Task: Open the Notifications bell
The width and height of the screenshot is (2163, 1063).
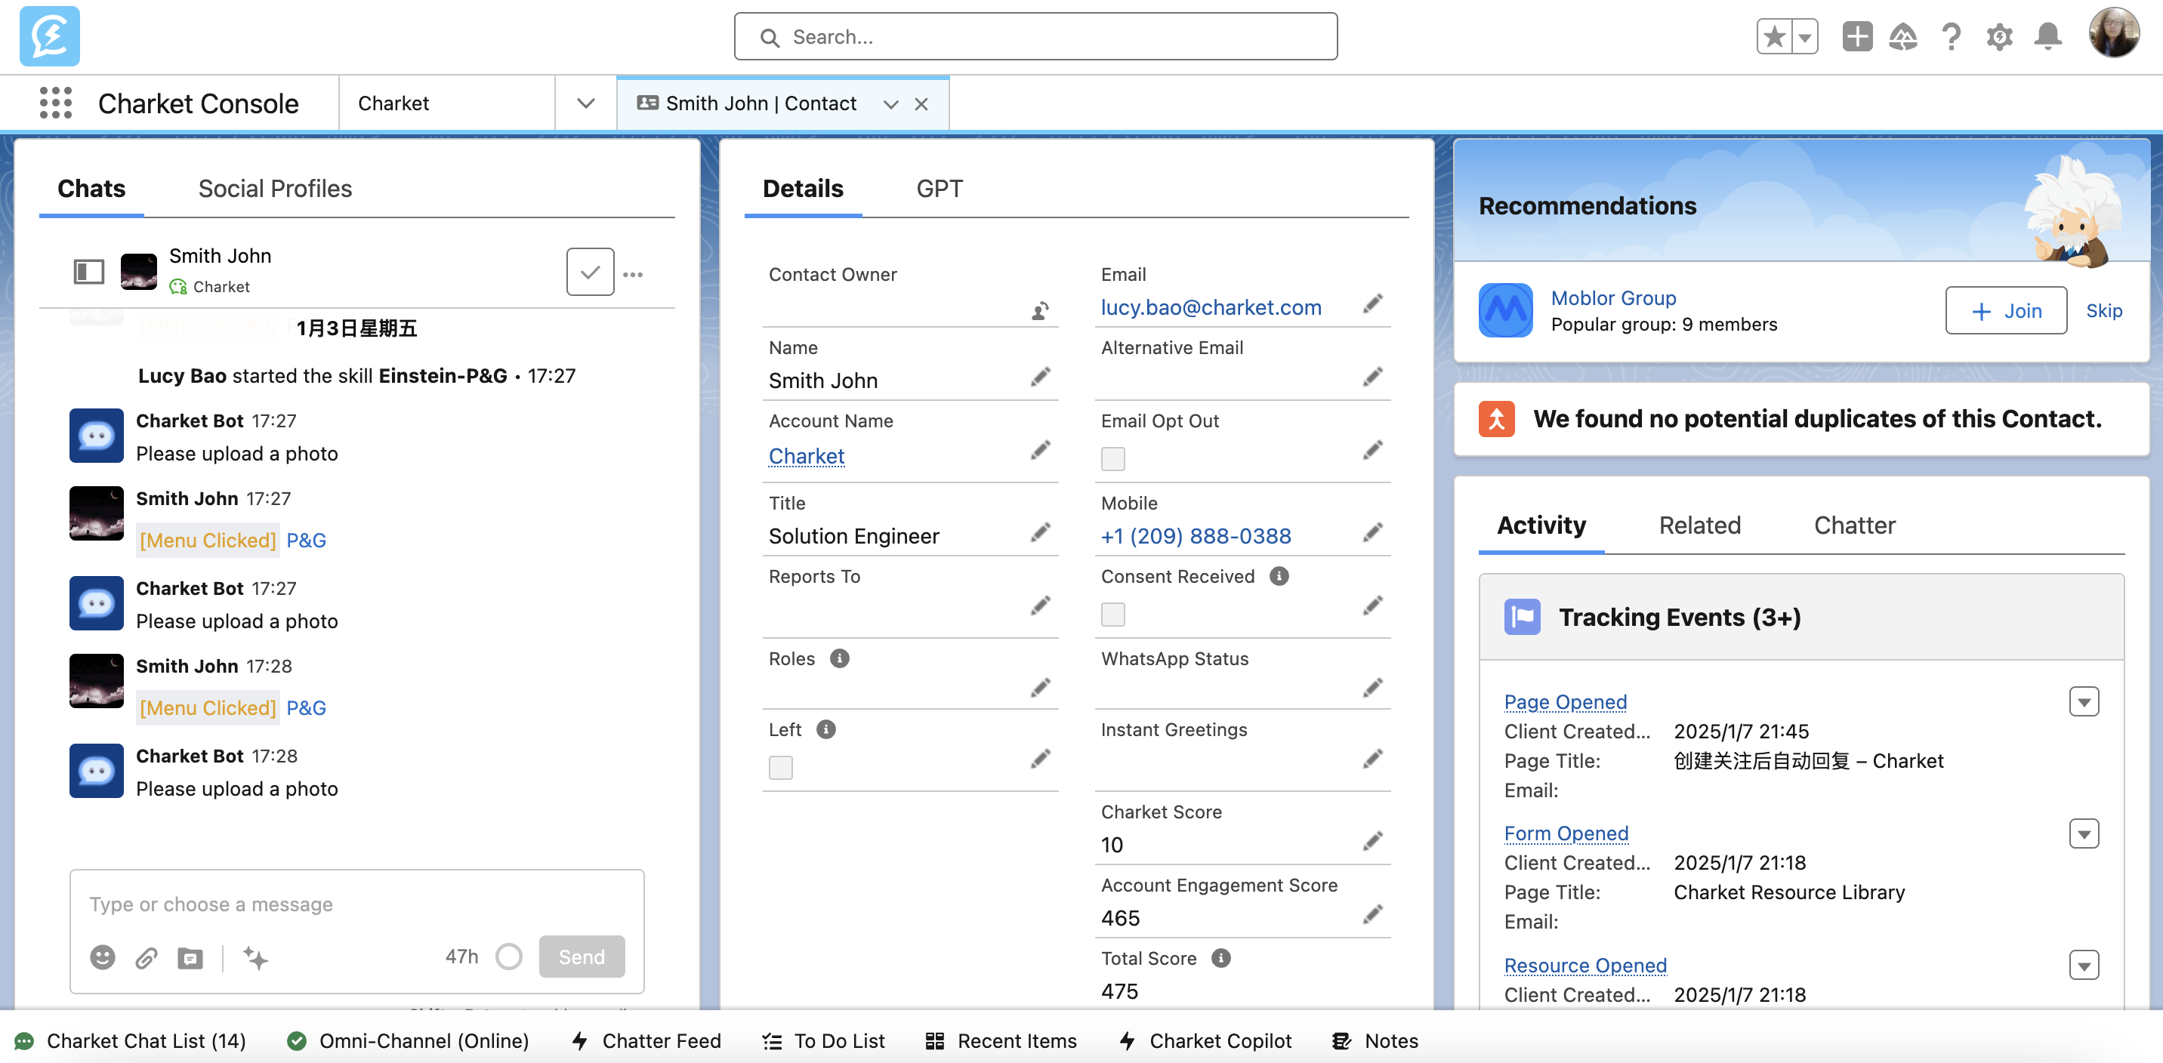Action: coord(2047,36)
